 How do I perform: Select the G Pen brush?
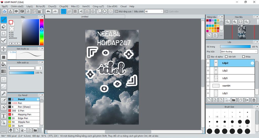(24, 111)
